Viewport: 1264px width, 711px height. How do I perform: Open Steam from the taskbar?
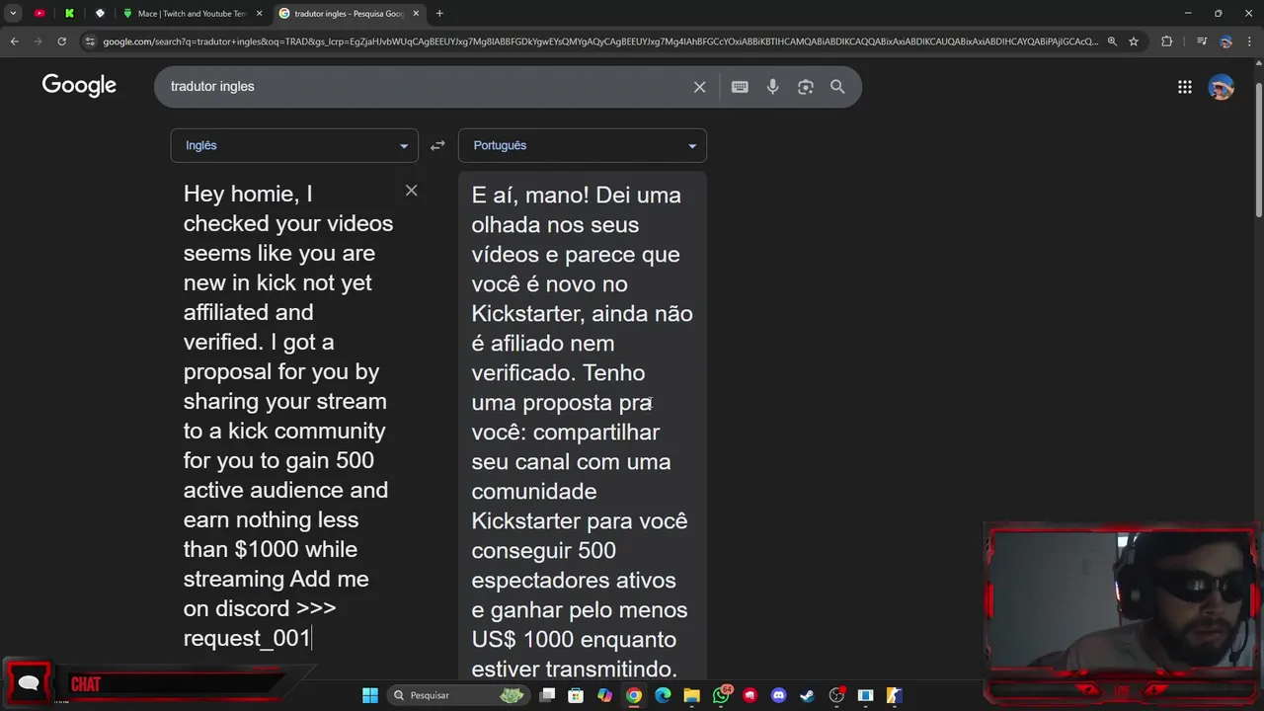(x=807, y=695)
